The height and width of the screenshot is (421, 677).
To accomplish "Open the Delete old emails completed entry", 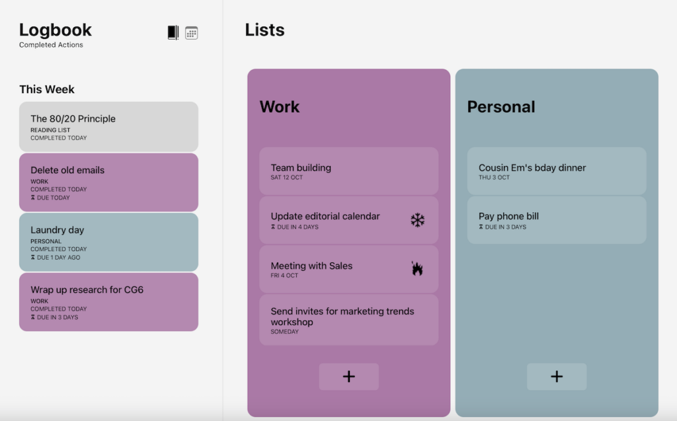I will [x=108, y=182].
